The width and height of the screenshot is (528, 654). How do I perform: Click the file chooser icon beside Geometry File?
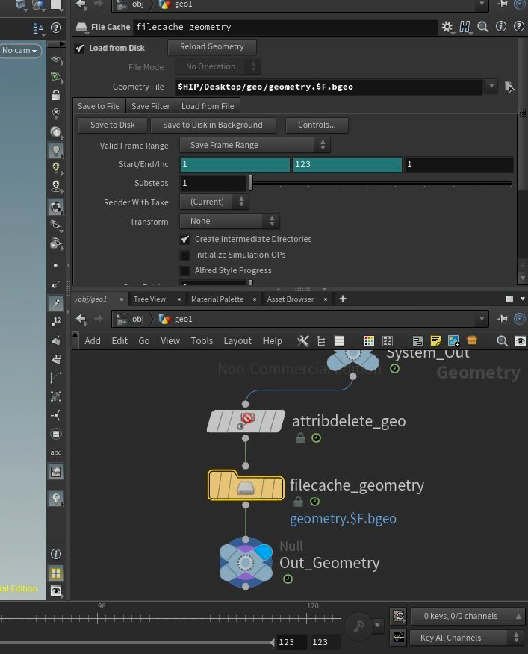(509, 87)
